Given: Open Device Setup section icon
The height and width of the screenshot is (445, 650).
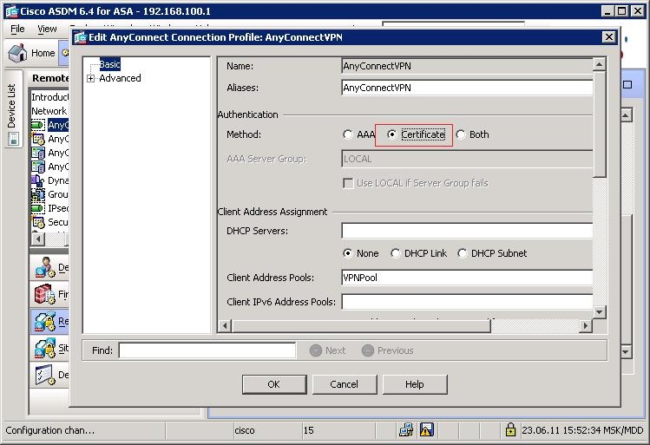Looking at the screenshot, I should (45, 267).
